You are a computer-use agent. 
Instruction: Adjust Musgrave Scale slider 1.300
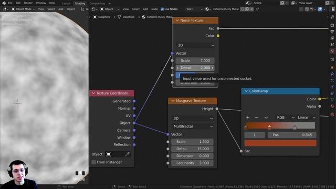click(x=193, y=142)
